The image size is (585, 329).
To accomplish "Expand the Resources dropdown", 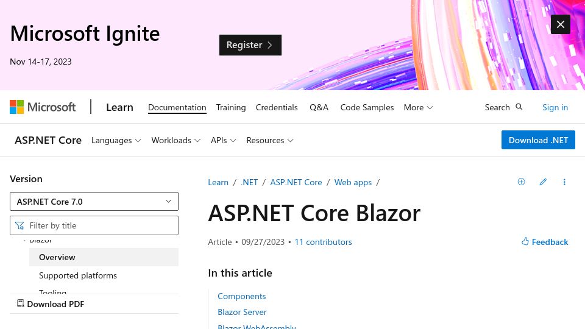I will [x=270, y=140].
